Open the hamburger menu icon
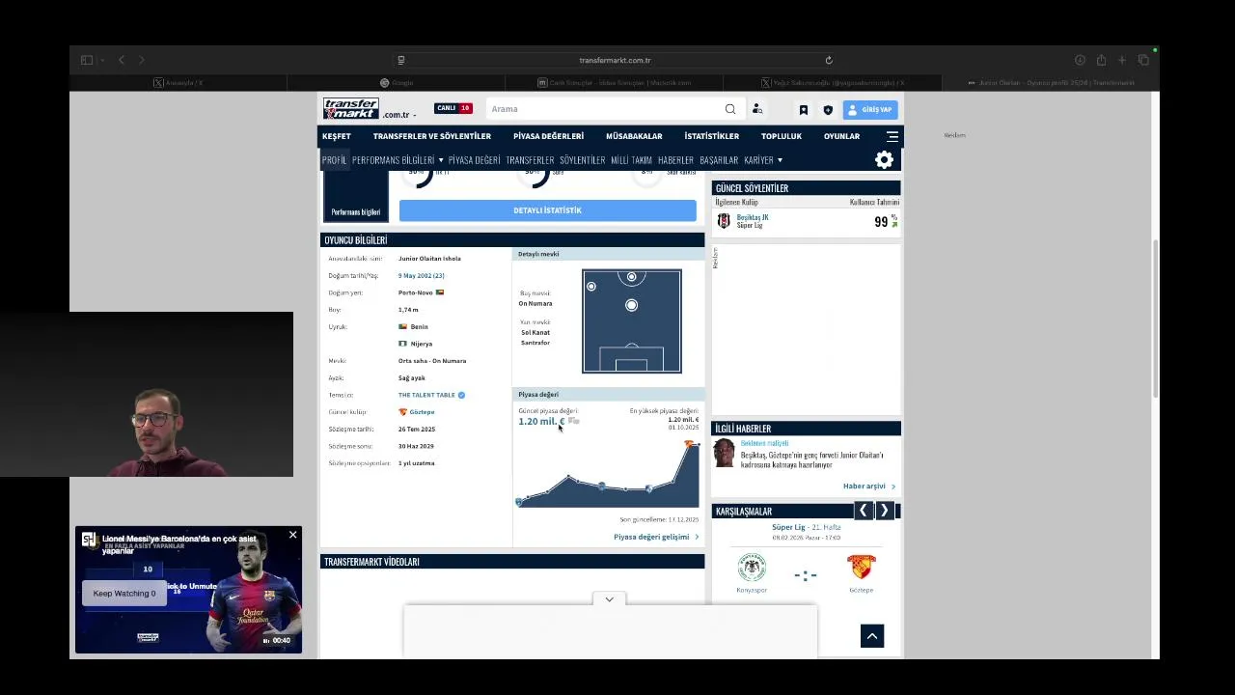This screenshot has height=695, width=1235. pos(892,136)
